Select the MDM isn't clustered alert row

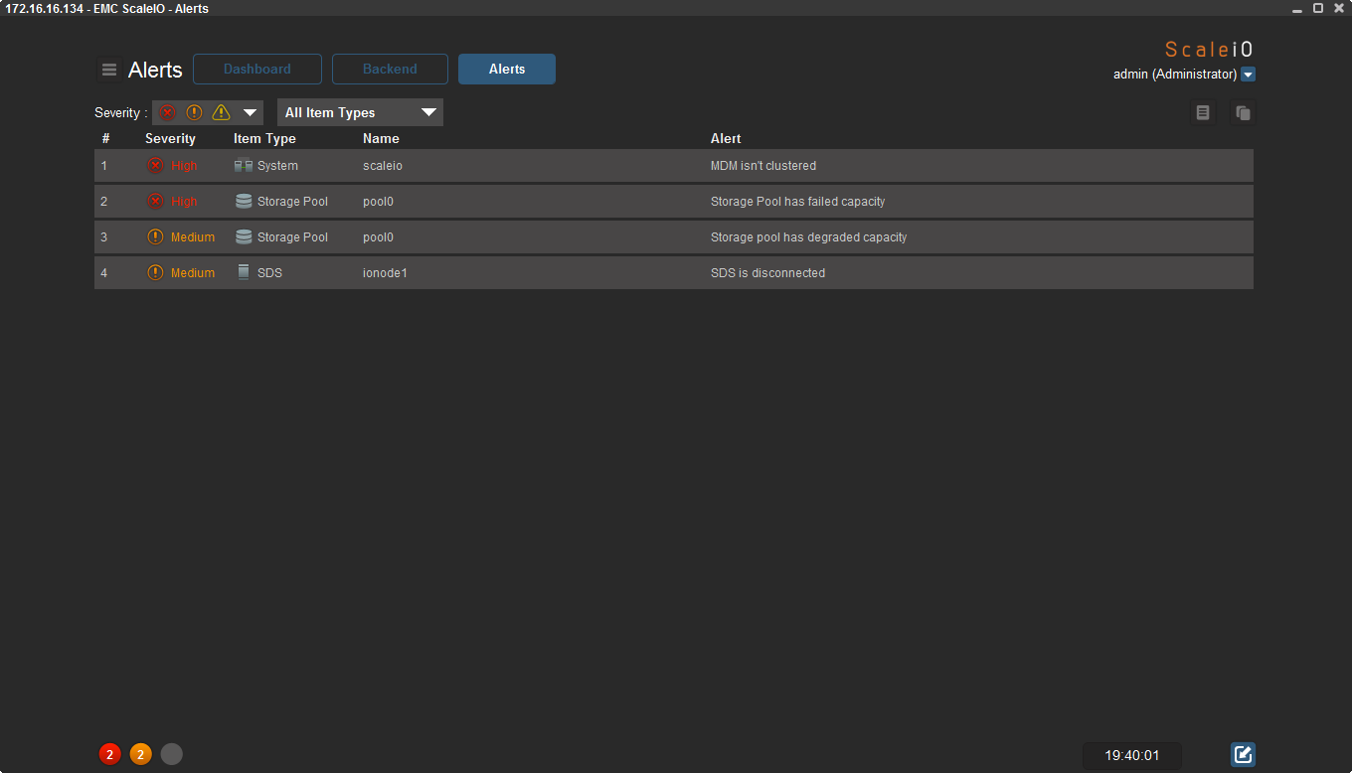[762, 166]
